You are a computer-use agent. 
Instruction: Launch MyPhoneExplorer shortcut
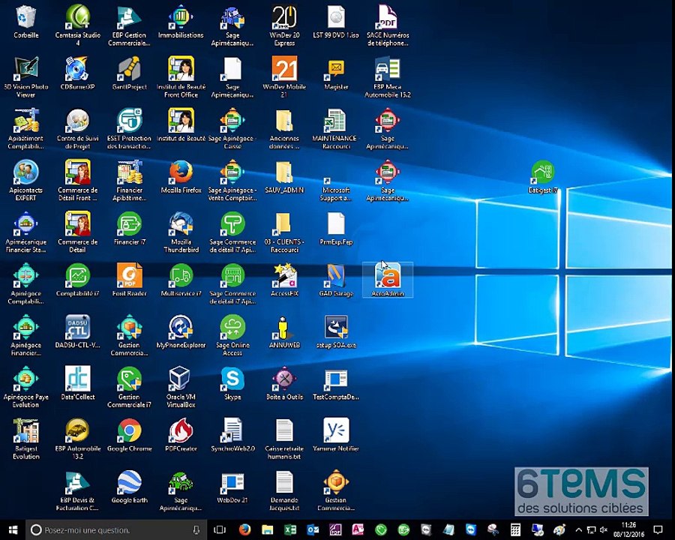pyautogui.click(x=181, y=331)
